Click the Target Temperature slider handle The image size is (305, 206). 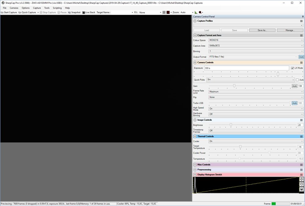[240, 147]
